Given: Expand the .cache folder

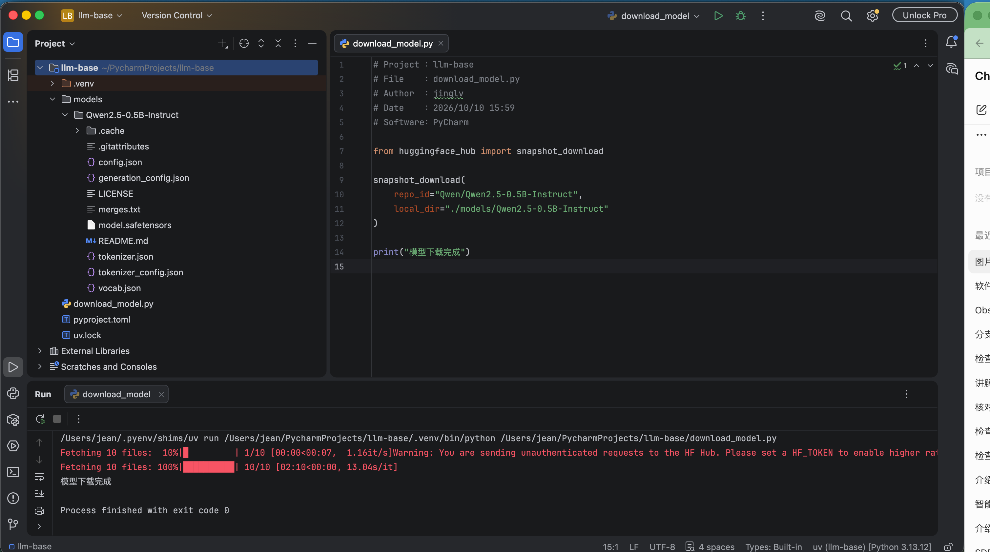Looking at the screenshot, I should coord(77,130).
